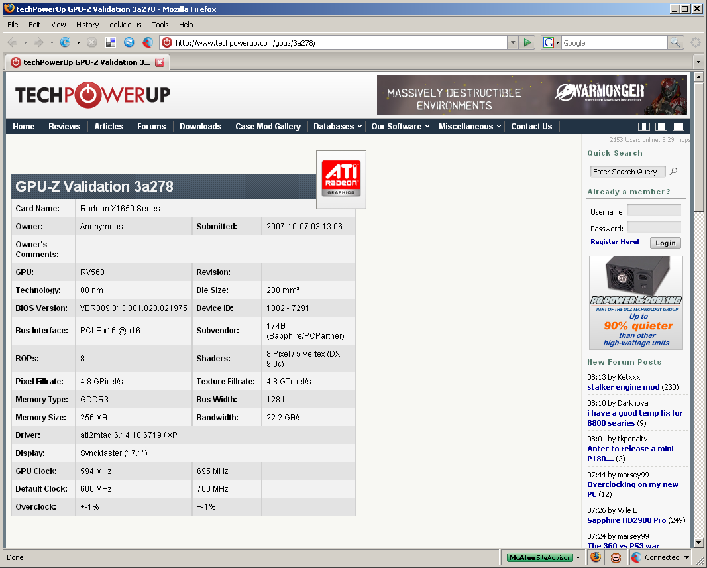
Task: Select the middle page layout icon
Action: [x=661, y=127]
